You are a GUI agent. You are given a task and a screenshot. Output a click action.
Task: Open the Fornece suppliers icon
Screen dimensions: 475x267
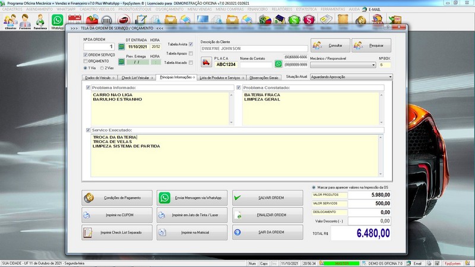[x=25, y=22]
